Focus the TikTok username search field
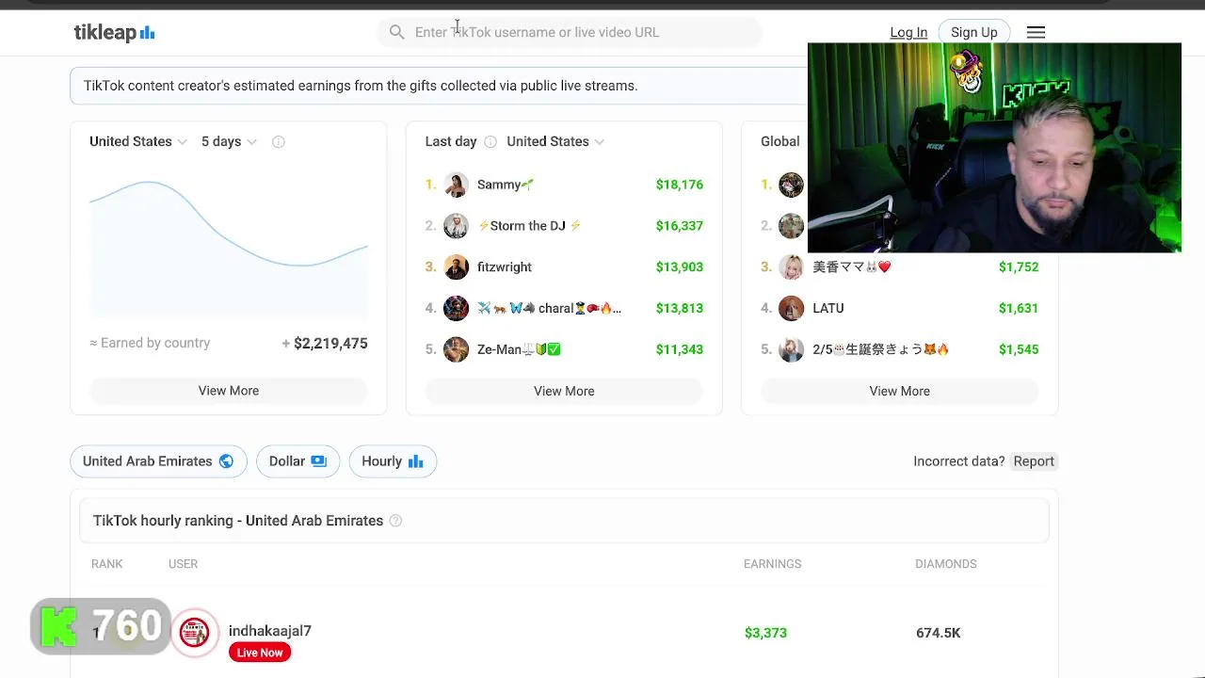Image resolution: width=1205 pixels, height=678 pixels. coord(570,32)
